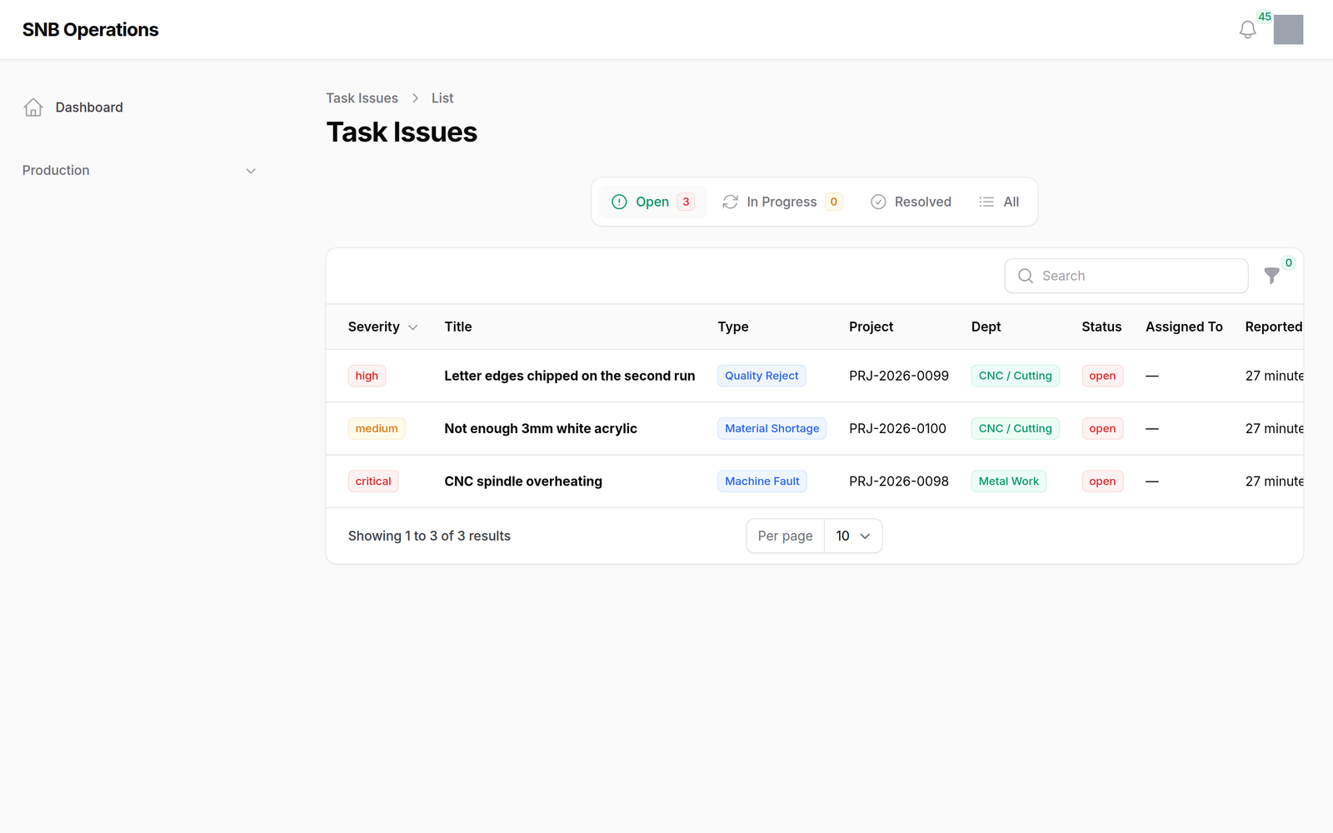Click the Dept column header
Screen dimensions: 1333x833
coord(986,327)
